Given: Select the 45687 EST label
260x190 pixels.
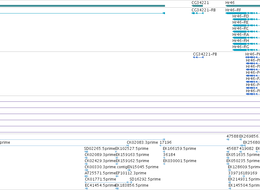Looking at the screenshot, I should point(233,149).
